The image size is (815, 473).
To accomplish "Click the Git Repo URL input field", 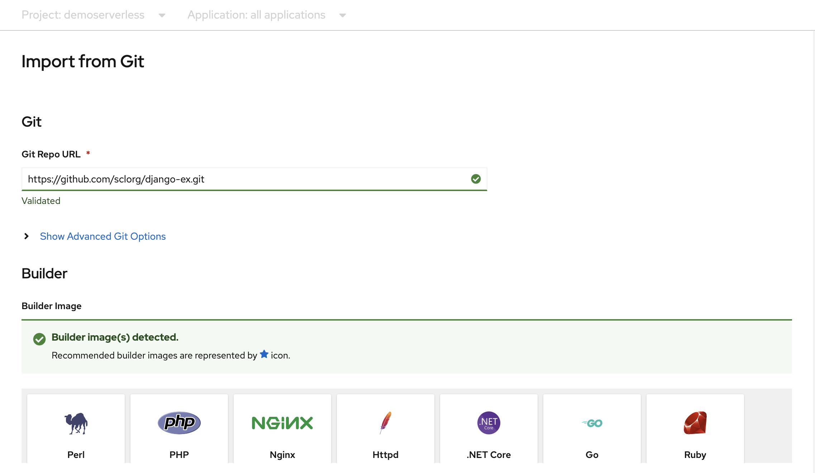I will (254, 179).
